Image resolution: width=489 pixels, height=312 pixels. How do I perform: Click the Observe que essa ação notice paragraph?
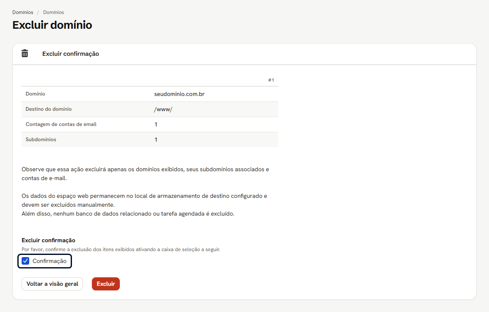[x=145, y=174]
